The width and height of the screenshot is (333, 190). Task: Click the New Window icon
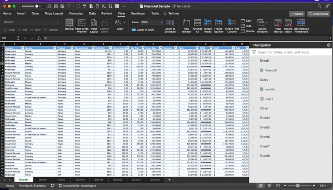186,23
